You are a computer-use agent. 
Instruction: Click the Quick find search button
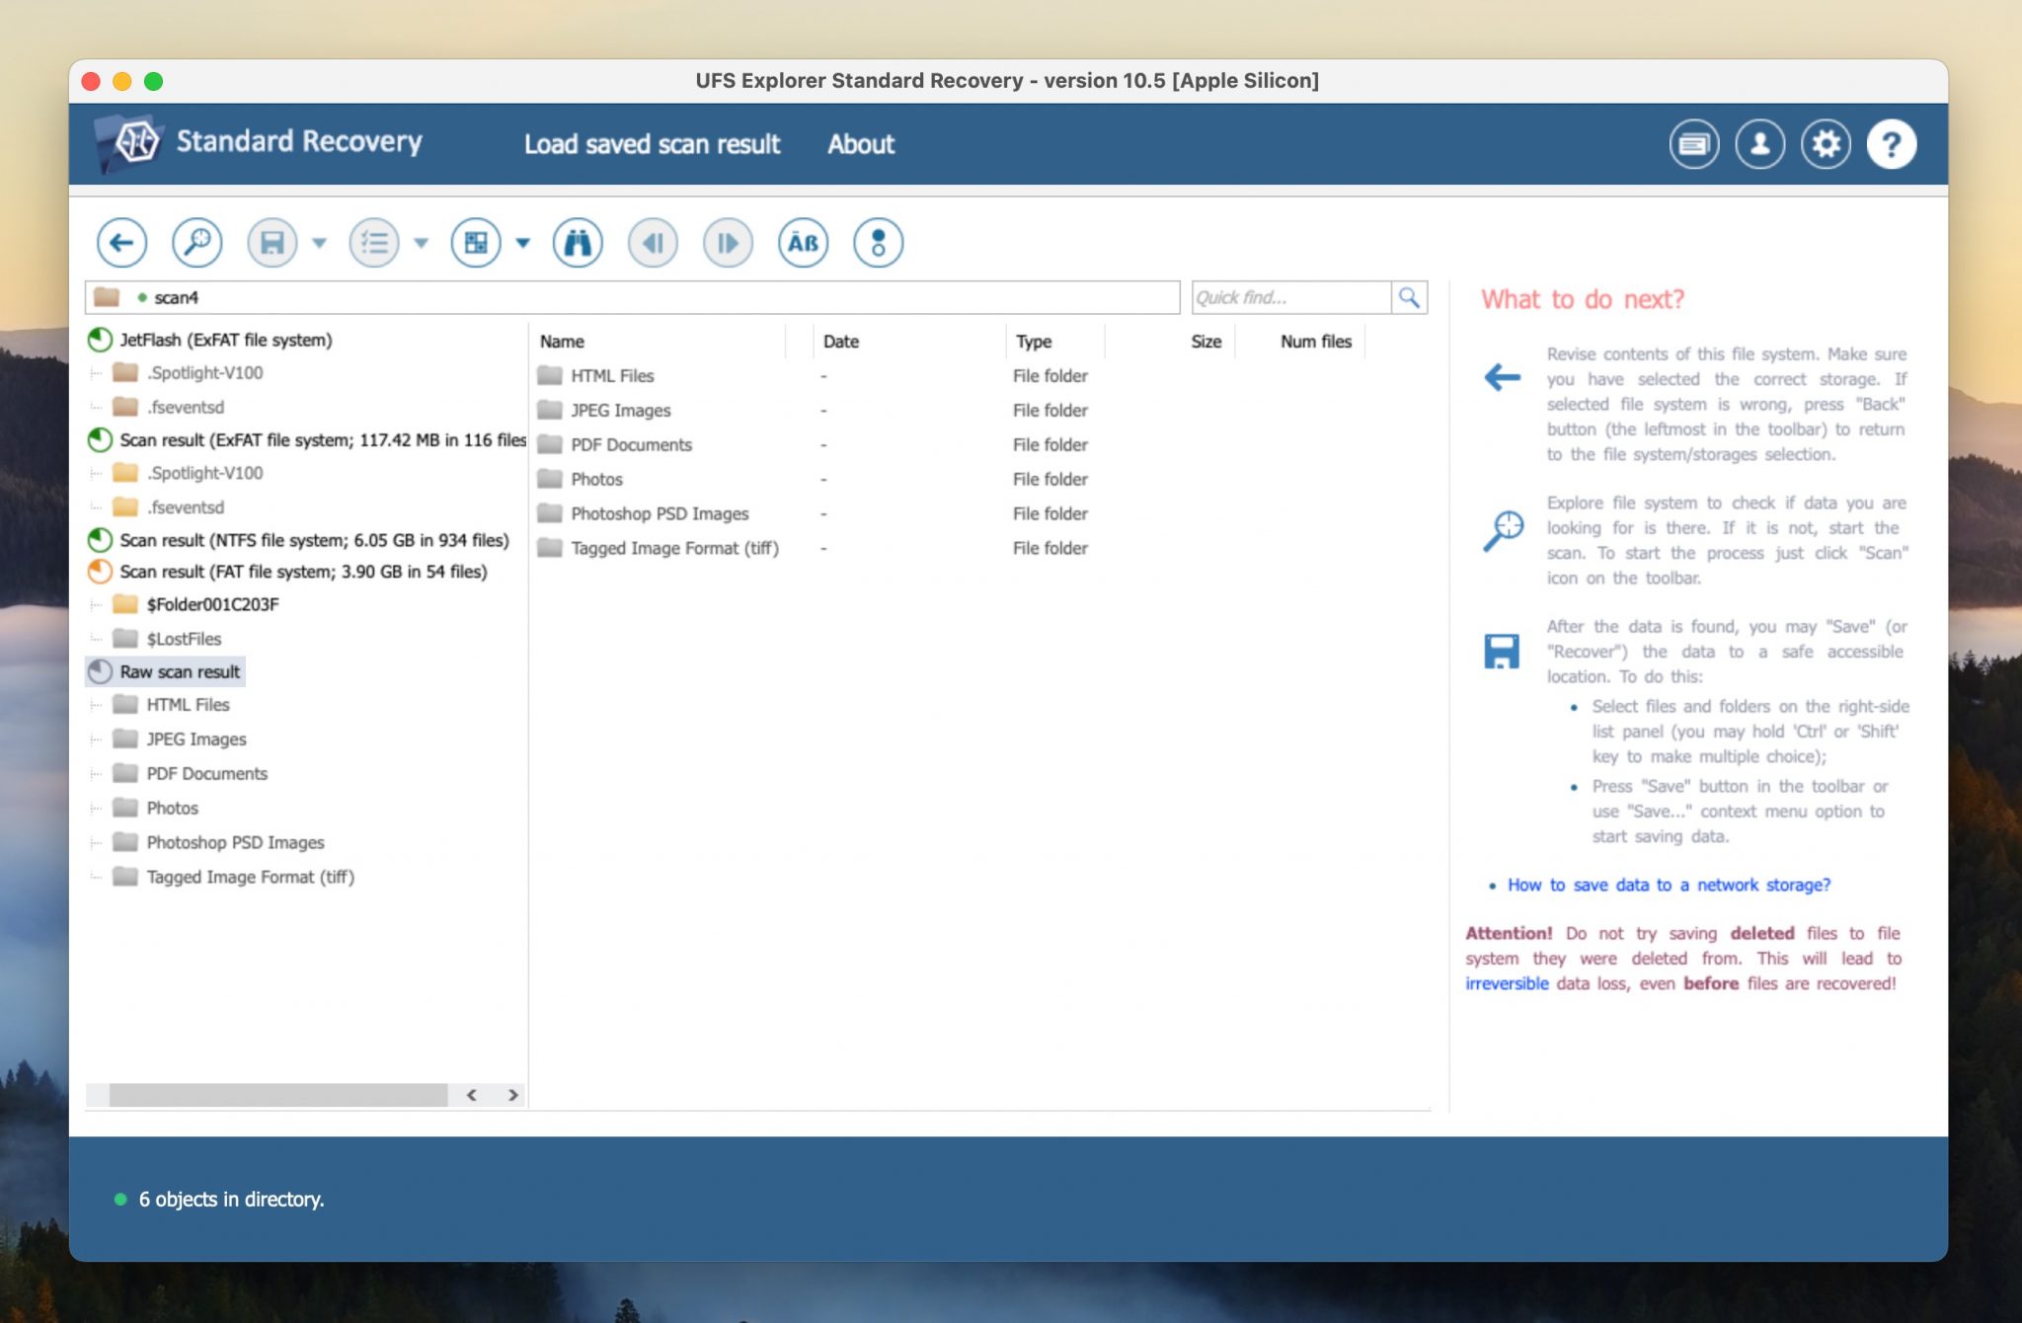pos(1409,297)
